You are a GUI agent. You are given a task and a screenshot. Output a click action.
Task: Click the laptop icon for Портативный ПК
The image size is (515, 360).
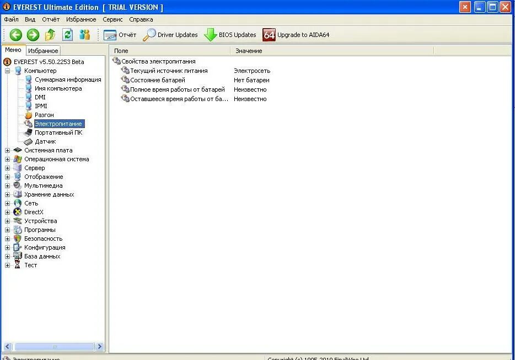click(28, 133)
